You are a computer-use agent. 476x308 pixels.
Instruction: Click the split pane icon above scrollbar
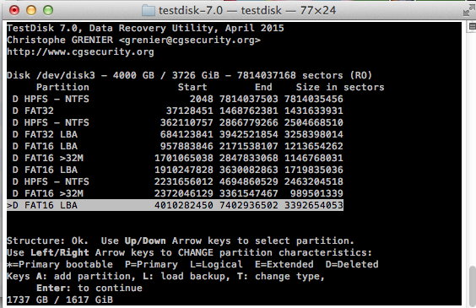click(473, 26)
